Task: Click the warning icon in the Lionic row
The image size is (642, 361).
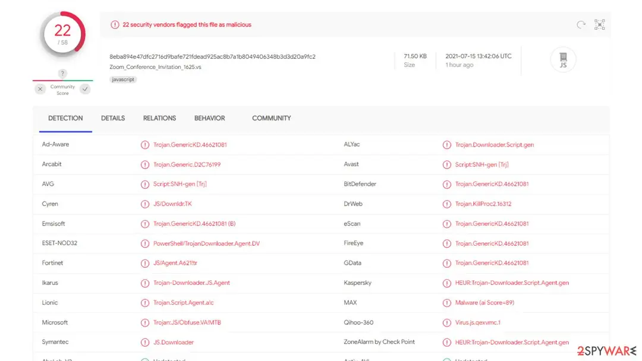Action: pyautogui.click(x=145, y=303)
